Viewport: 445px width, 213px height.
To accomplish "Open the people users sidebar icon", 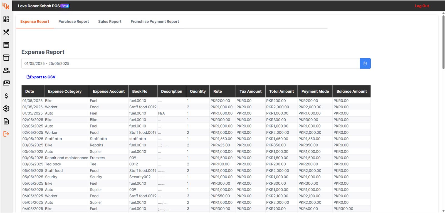I will [6, 70].
